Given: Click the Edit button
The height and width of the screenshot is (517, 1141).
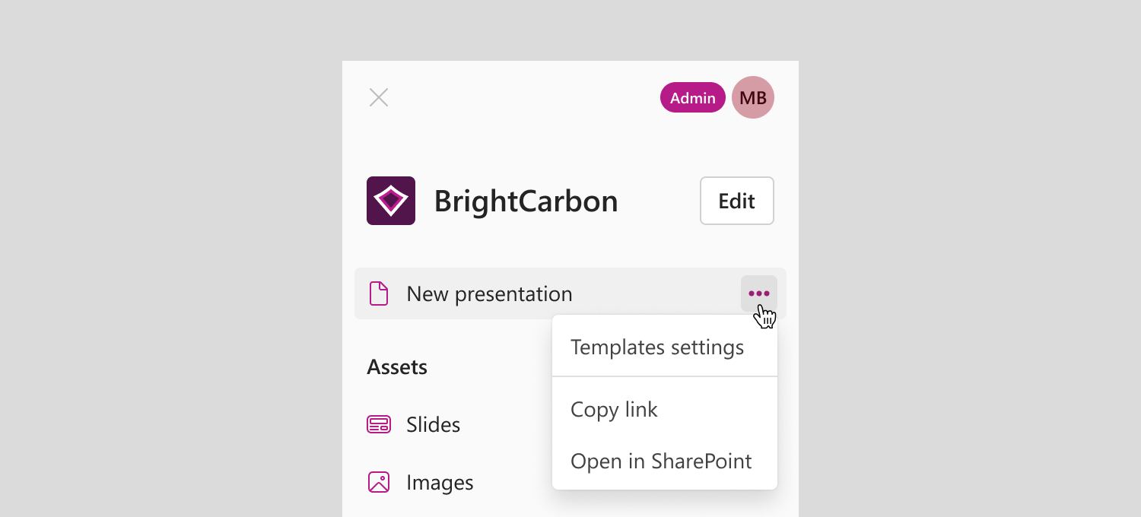Looking at the screenshot, I should 737,201.
